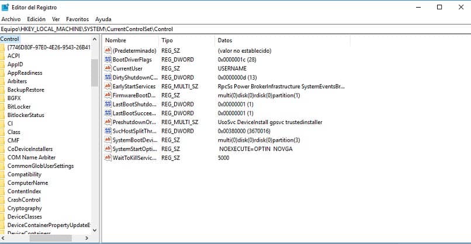Select the DWORD icon of DirtyShutdownC...

(x=108, y=77)
